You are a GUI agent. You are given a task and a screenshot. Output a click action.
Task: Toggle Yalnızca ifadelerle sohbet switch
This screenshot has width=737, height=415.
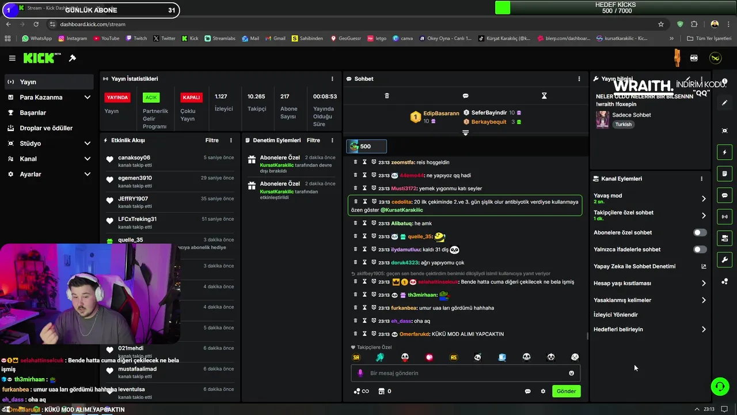[x=700, y=250]
